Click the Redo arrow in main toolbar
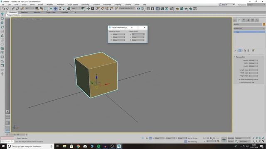Screen dimensions: 266x149 coord(8,9)
